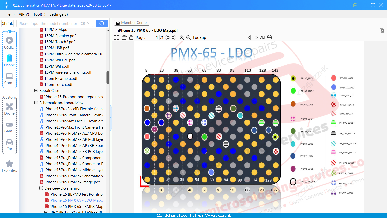This screenshot has width=387, height=218.
Task: Rotate page counterclockwise
Action: click(124, 37)
